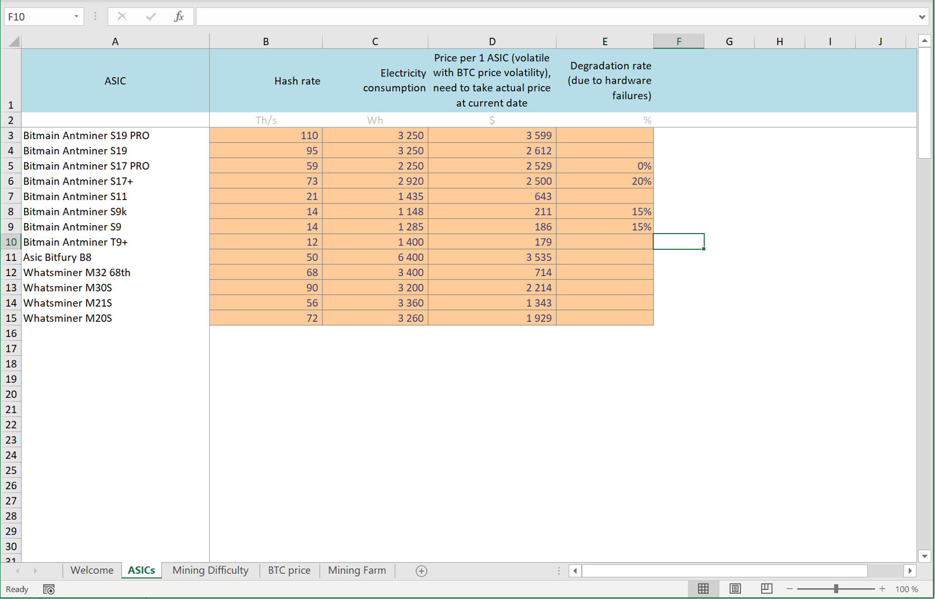Click price value 3 599
The height and width of the screenshot is (599, 935).
(x=492, y=135)
